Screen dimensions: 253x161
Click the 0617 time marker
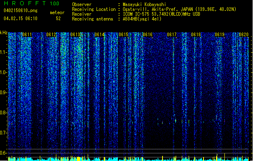172,35
